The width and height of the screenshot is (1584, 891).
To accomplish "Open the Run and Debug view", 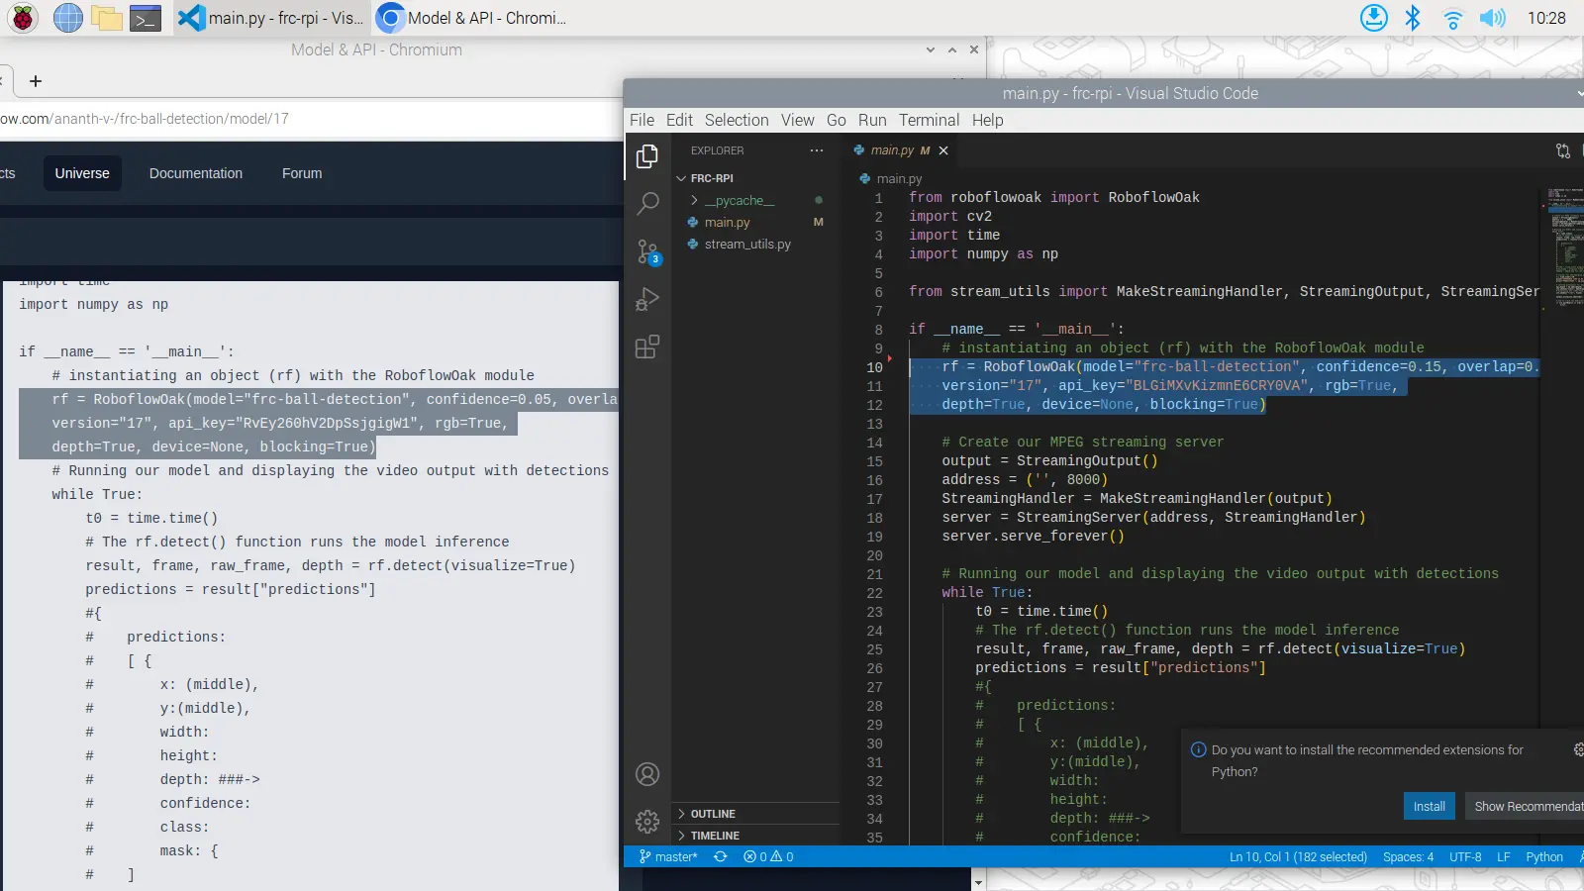I will 647,299.
